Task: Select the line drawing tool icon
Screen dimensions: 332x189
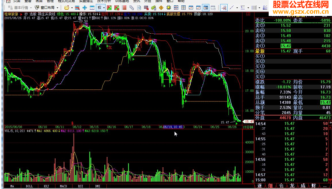Action: point(232,8)
